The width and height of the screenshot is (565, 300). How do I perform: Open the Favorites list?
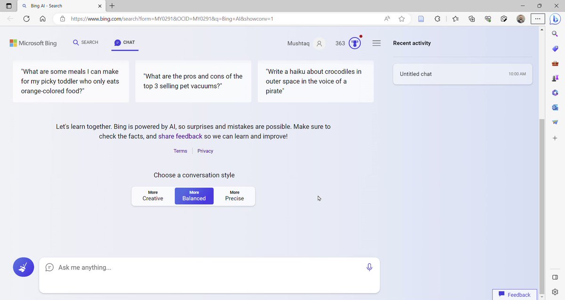point(455,19)
